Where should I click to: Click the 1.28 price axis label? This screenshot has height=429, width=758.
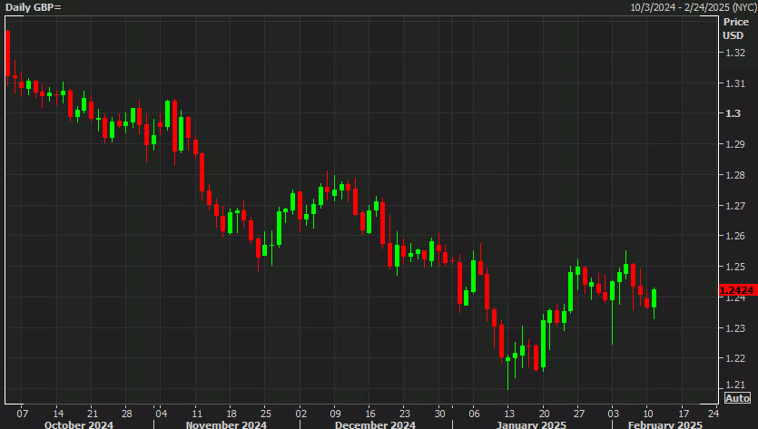pyautogui.click(x=734, y=175)
